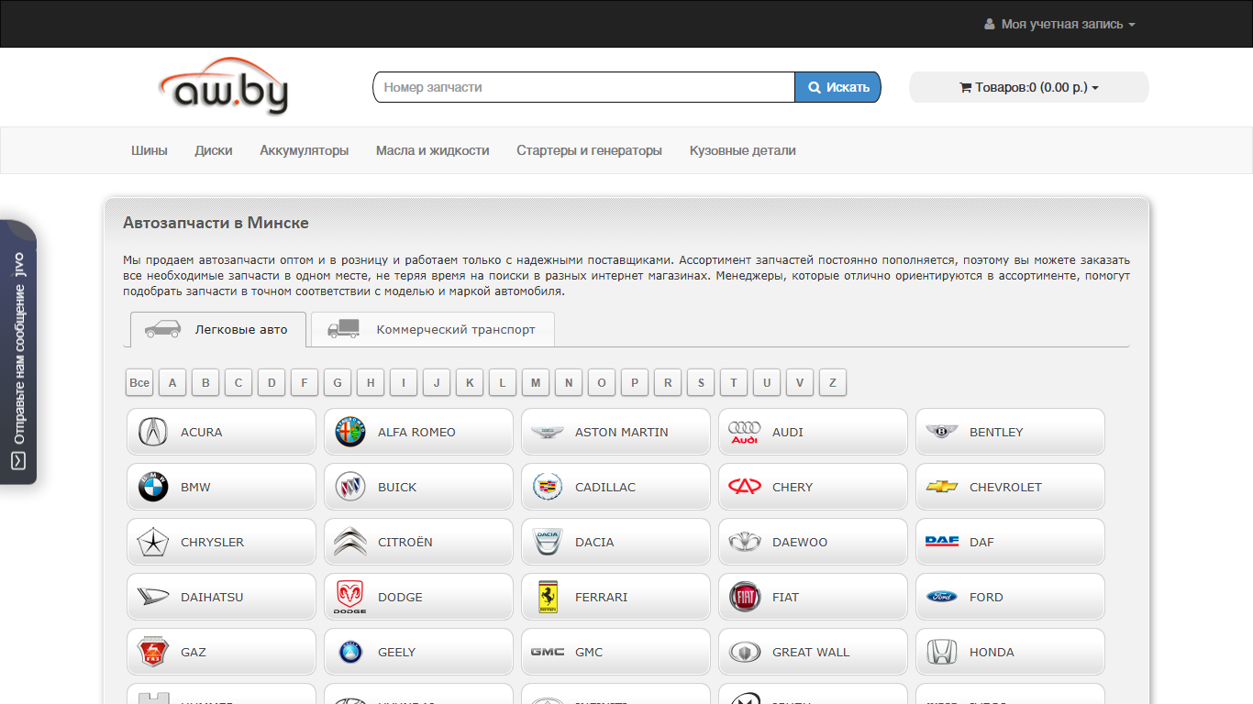Click the GAZ brand logo

[153, 652]
